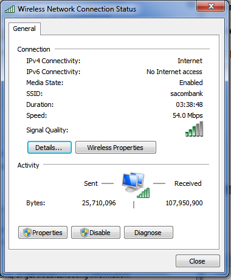Close the dialog with the red X
This screenshot has height=280, width=231.
click(x=211, y=6)
